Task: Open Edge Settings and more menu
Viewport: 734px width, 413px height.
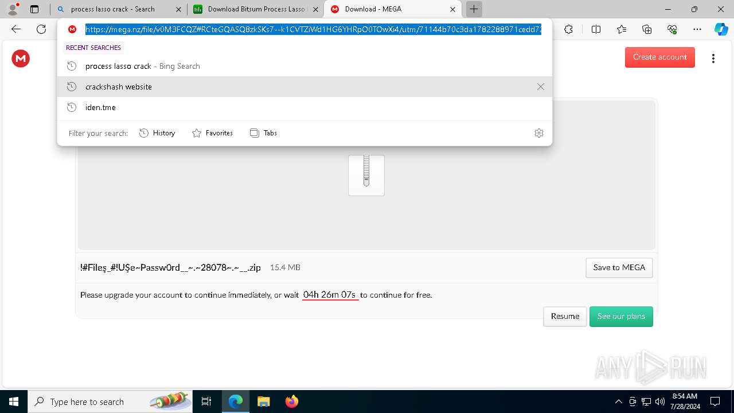Action: [x=697, y=29]
